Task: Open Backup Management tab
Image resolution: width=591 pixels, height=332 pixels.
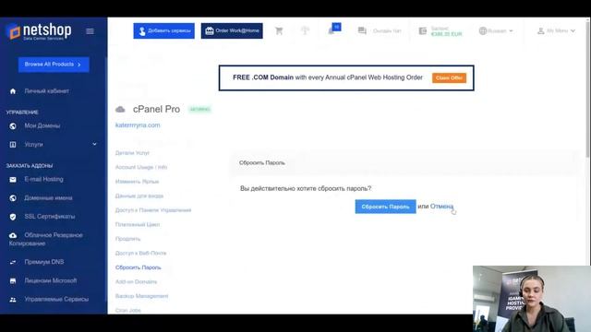Action: (x=141, y=296)
